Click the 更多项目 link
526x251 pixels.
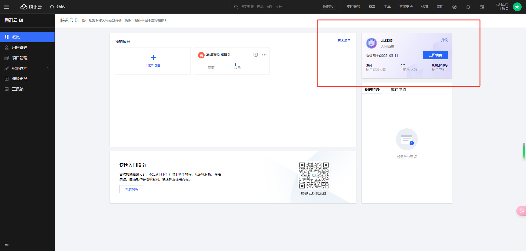344,41
